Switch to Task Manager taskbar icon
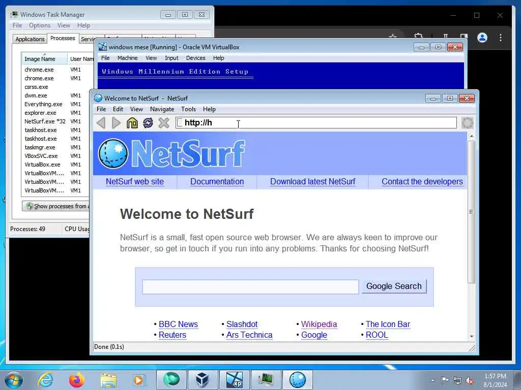521x390 pixels. pyautogui.click(x=266, y=380)
